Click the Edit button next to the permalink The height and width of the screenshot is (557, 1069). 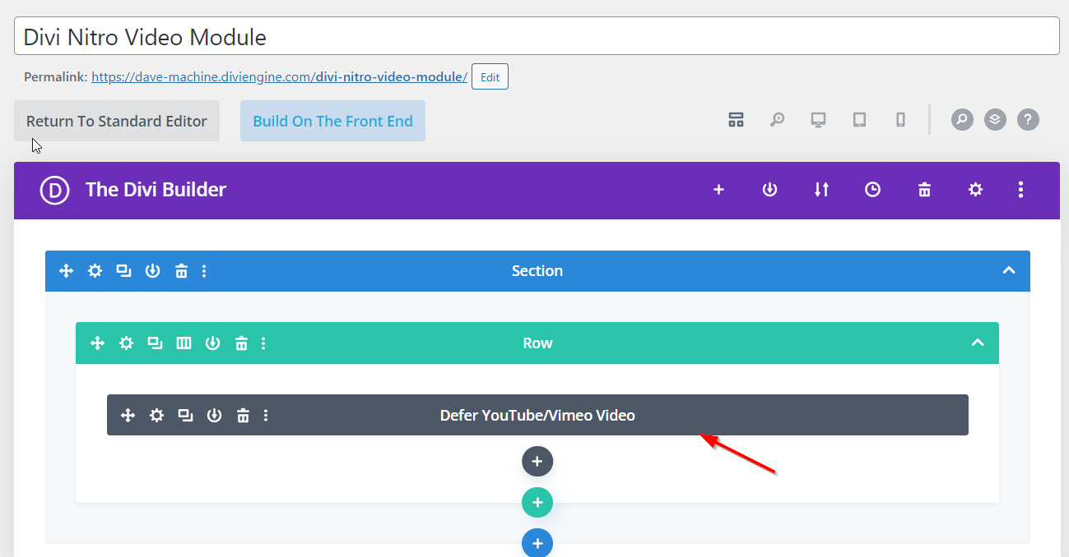point(490,76)
